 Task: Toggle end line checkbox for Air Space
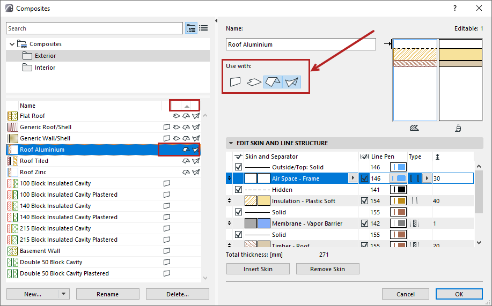point(364,178)
